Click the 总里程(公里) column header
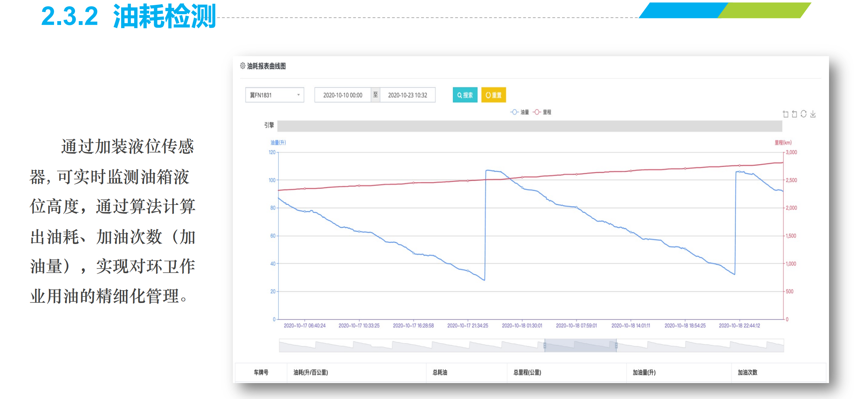This screenshot has width=854, height=399. 527,372
